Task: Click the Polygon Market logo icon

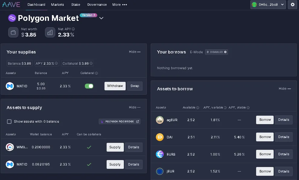Action: (12, 18)
